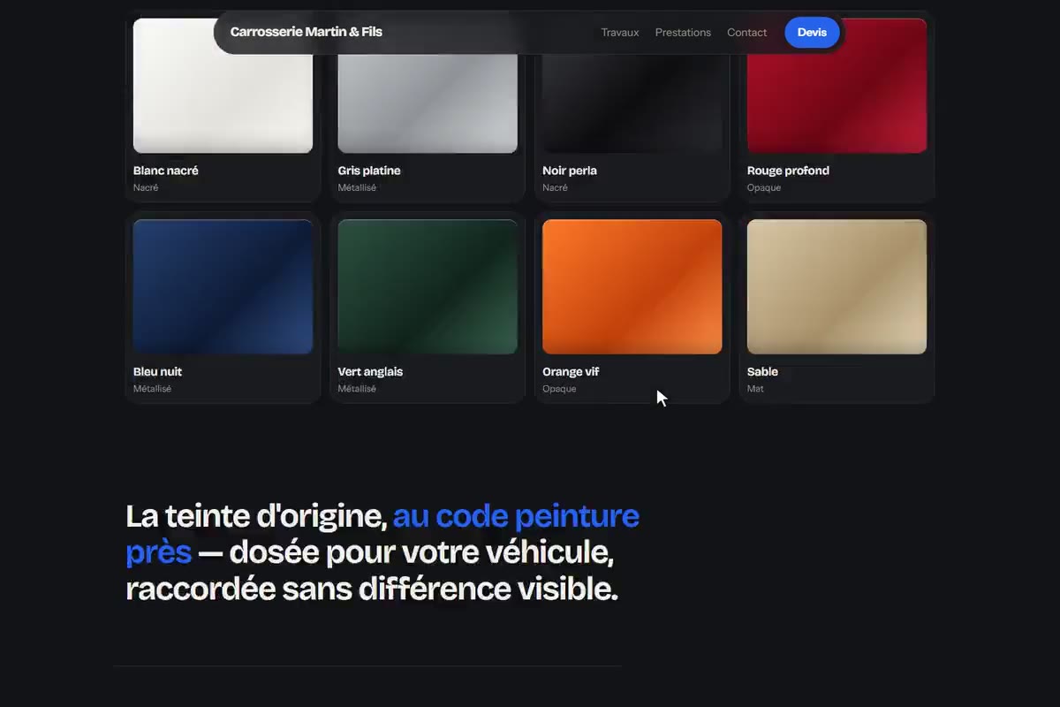
Task: Click the 'Gris platine' title text
Action: [x=369, y=171]
